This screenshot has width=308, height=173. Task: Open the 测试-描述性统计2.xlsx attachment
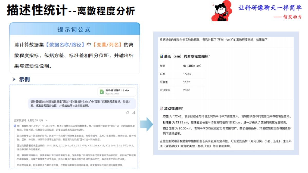tap(117, 91)
